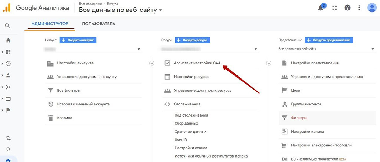Open Источники обычных результатов поиска item

click(211, 156)
